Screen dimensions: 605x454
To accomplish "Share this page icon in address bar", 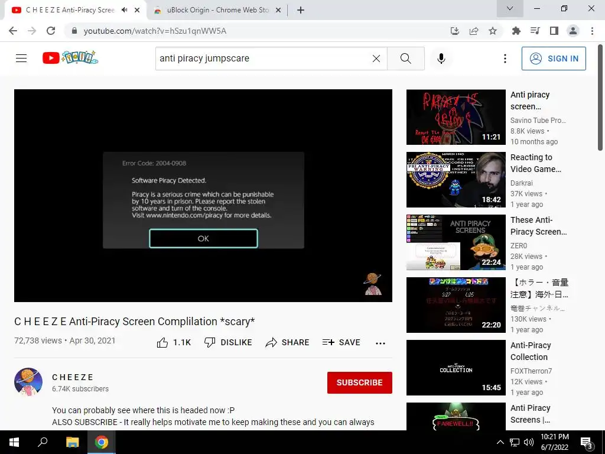I will tap(474, 31).
